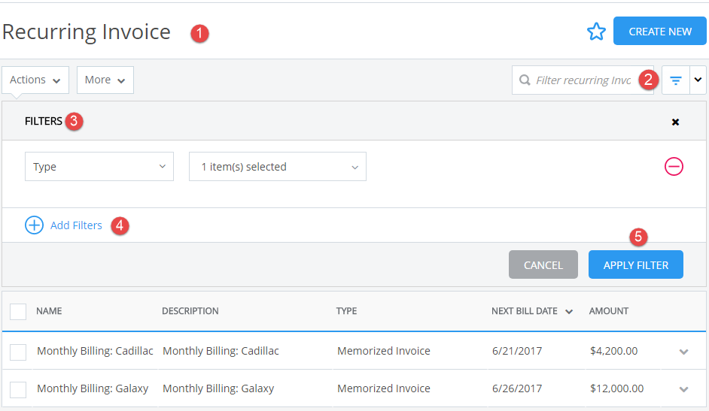This screenshot has height=411, width=709.
Task: Check the Monthly Billing: Cadillac row checkbox
Action: click(18, 352)
